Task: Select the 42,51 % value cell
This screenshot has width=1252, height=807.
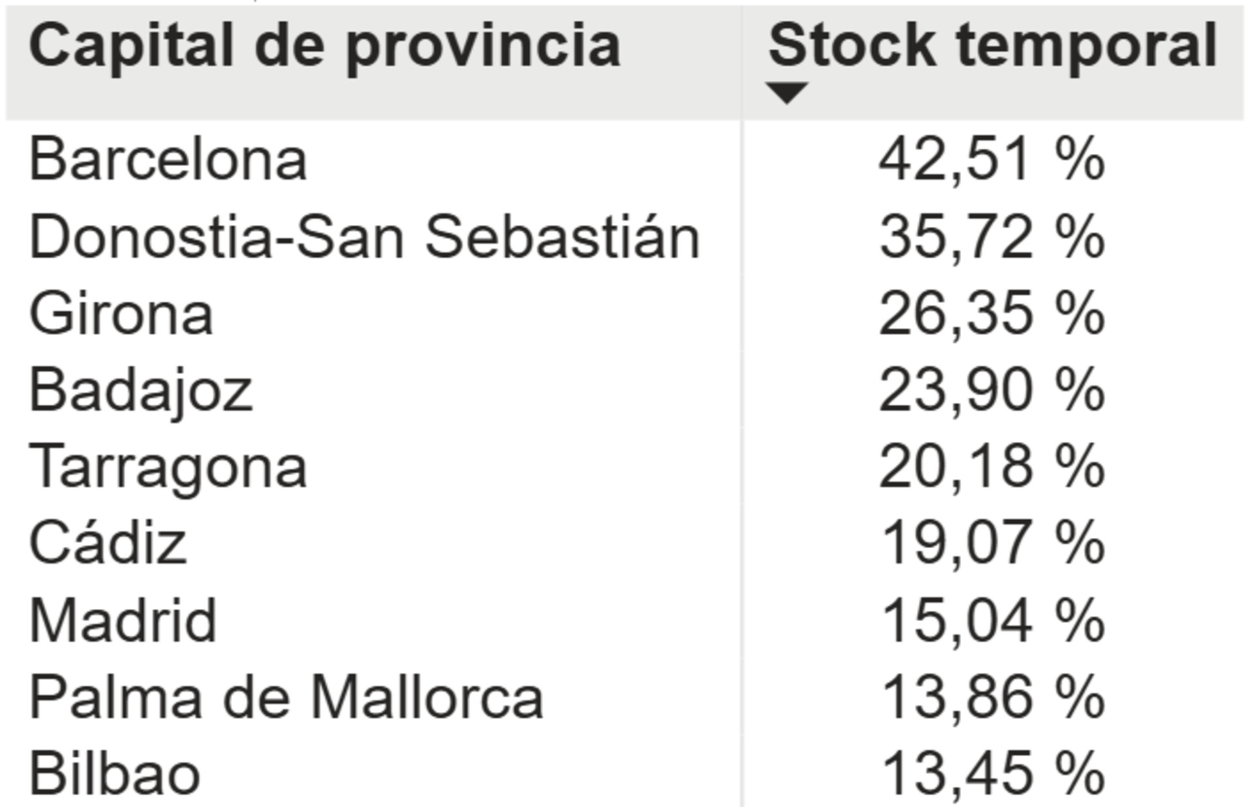Action: (991, 160)
